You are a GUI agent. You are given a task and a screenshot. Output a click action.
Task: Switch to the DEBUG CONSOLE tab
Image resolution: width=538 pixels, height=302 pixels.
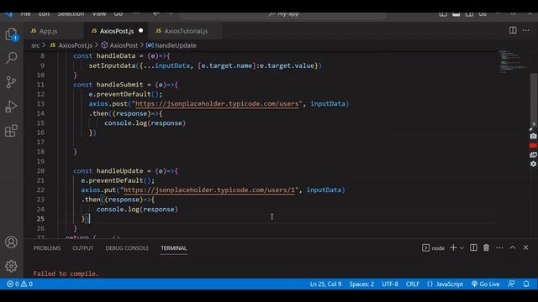tap(127, 248)
